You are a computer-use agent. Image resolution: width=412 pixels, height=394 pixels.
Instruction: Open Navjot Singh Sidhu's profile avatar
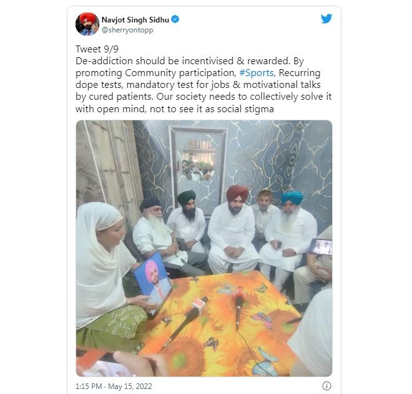[x=87, y=24]
